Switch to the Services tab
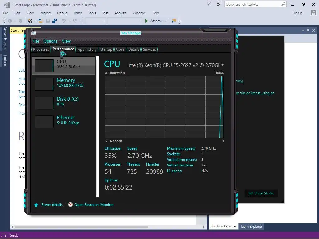Screen dimensions: 319x239 pos(149,49)
